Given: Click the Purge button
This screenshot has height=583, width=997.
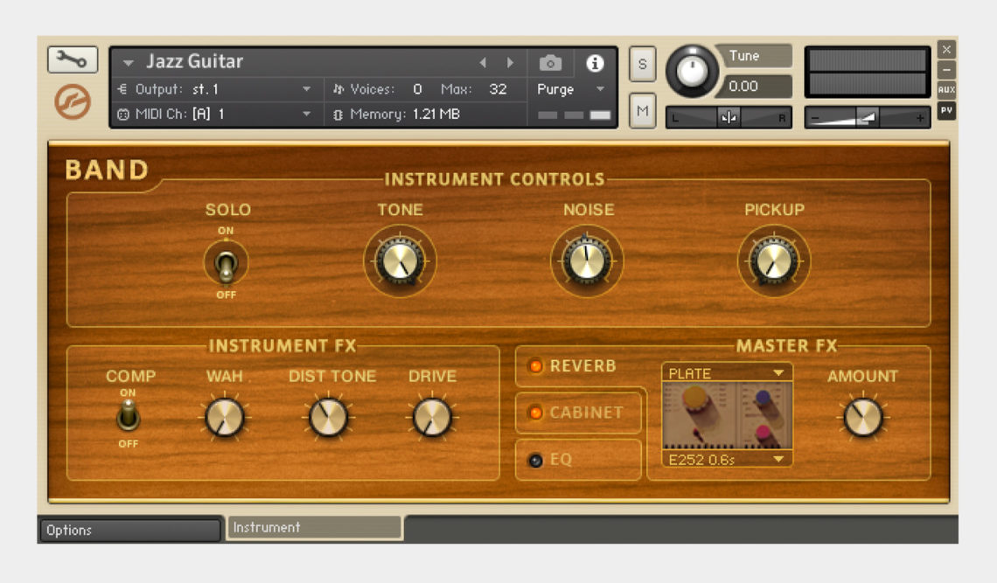Looking at the screenshot, I should [554, 88].
